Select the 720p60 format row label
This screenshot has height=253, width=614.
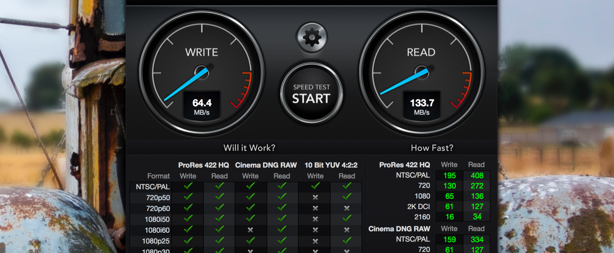click(x=158, y=209)
